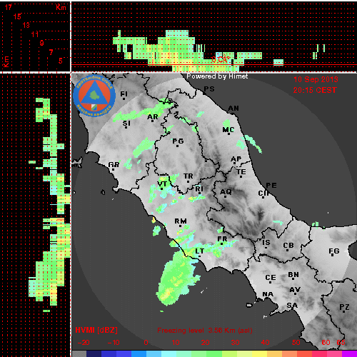Screen dimensions: 357x357
Task: Click the FR city label
Action: 222,239
